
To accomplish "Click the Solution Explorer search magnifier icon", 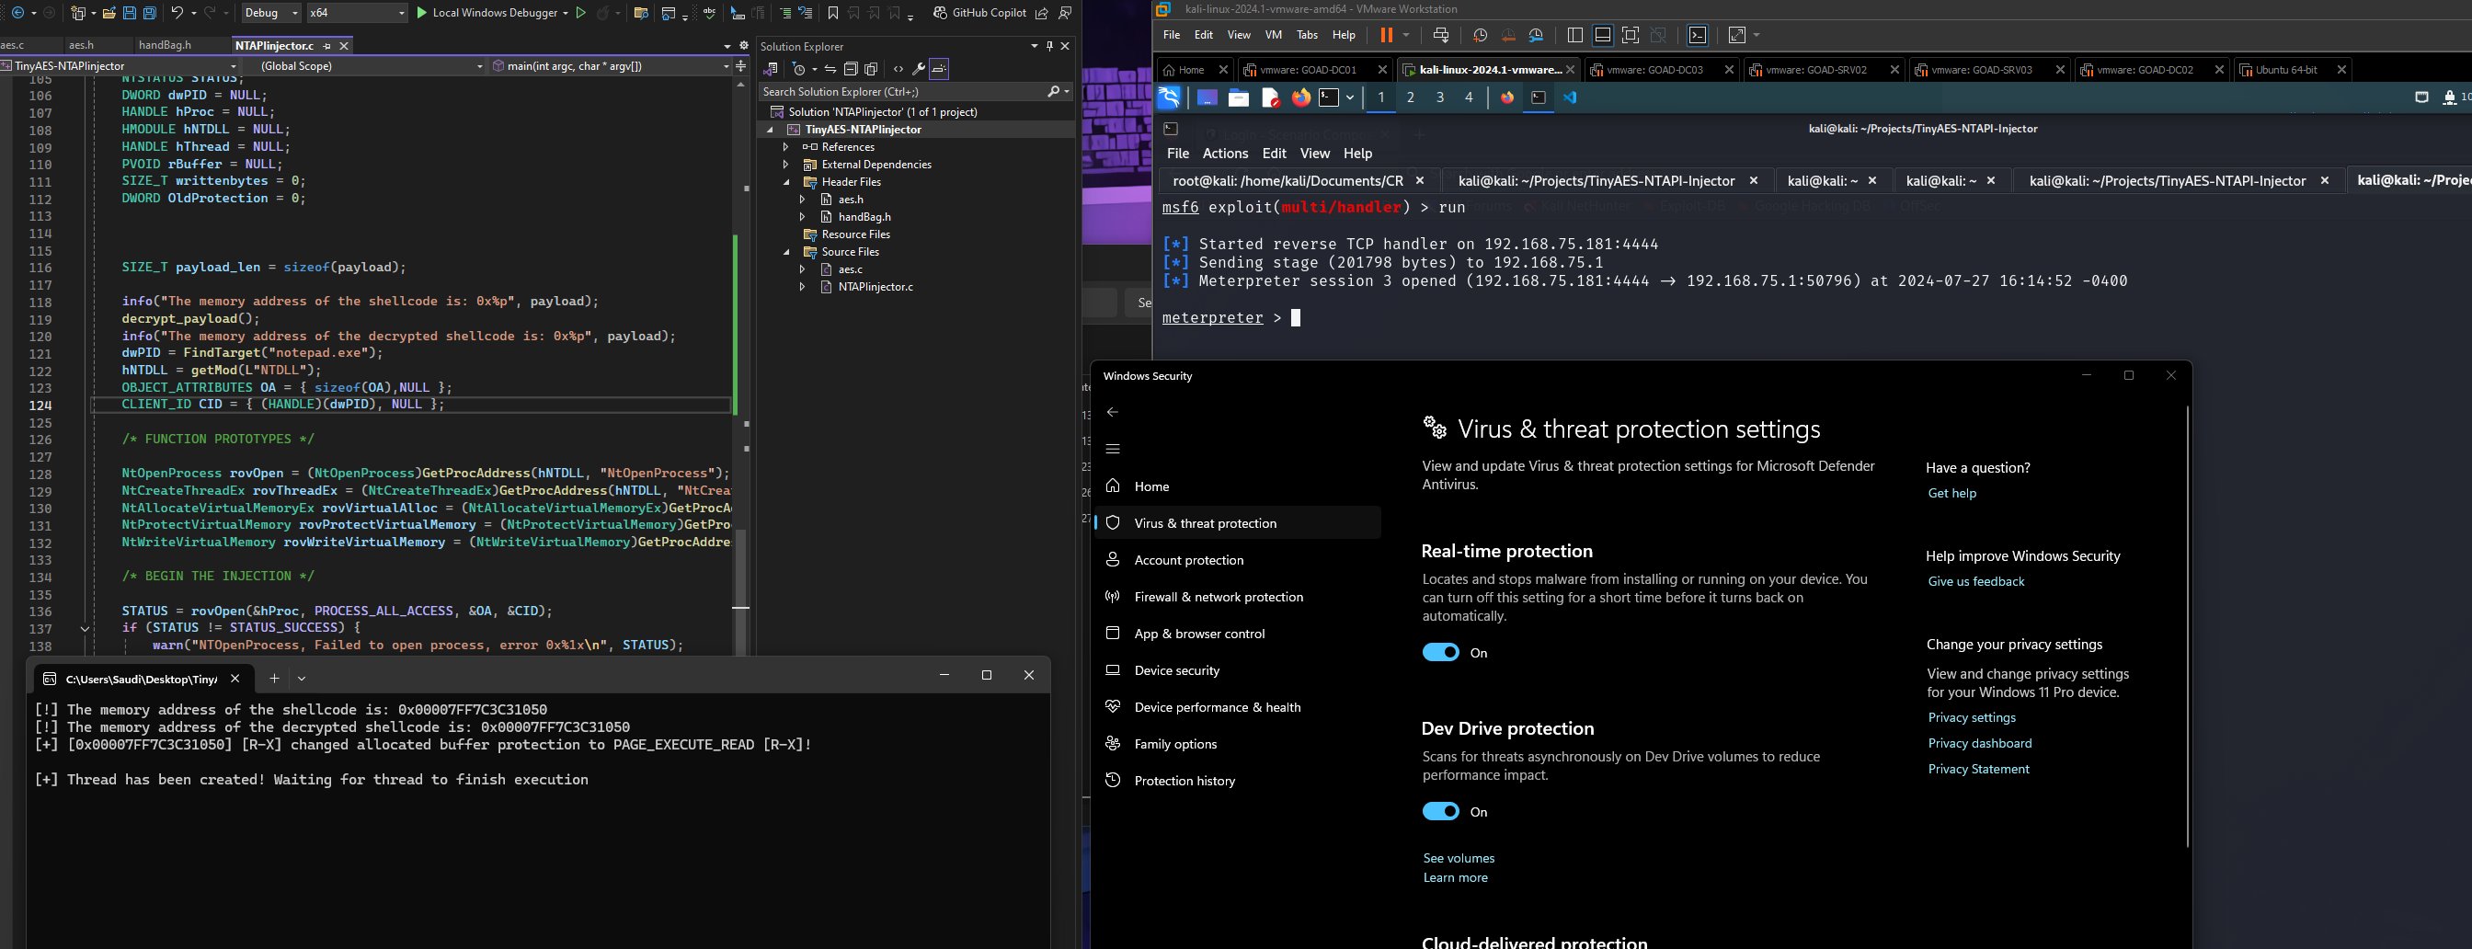I will pyautogui.click(x=1054, y=91).
